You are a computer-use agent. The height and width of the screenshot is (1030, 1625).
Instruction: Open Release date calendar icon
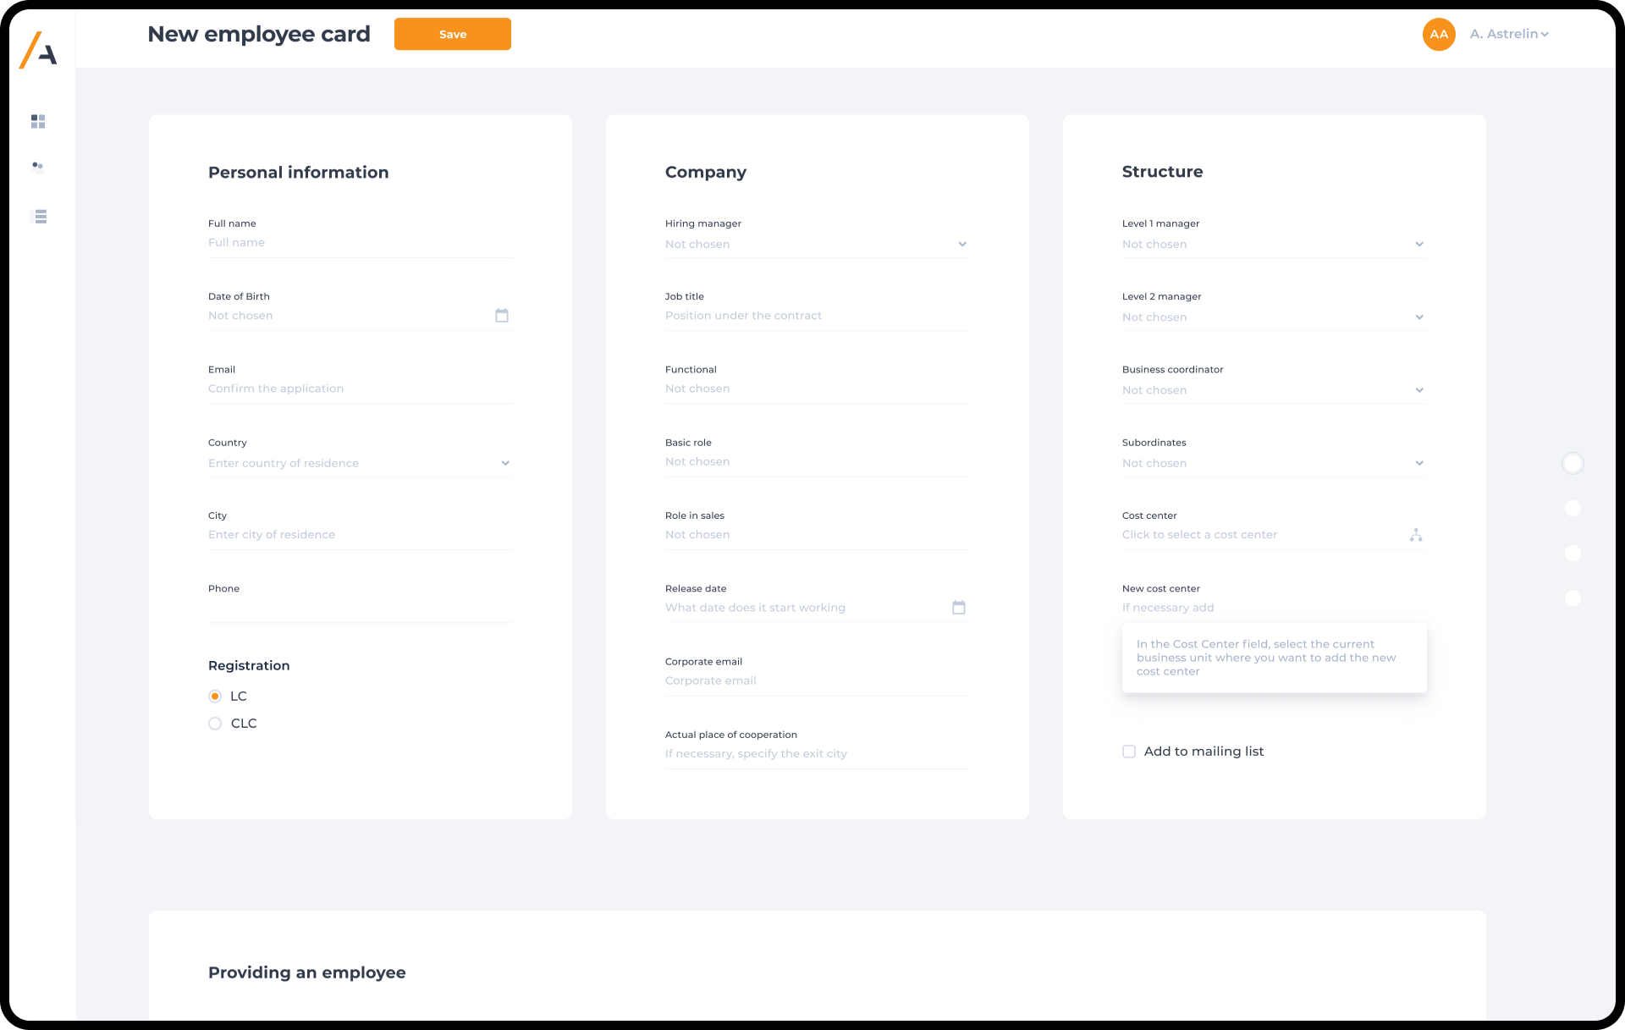959,608
